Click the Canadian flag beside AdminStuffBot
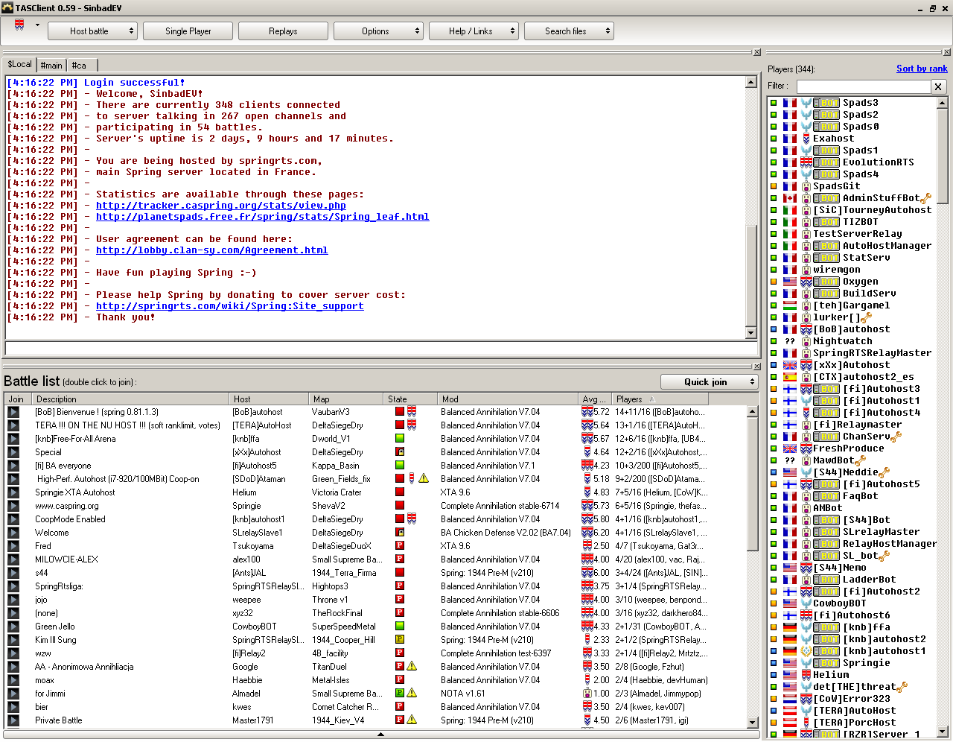 (x=790, y=198)
